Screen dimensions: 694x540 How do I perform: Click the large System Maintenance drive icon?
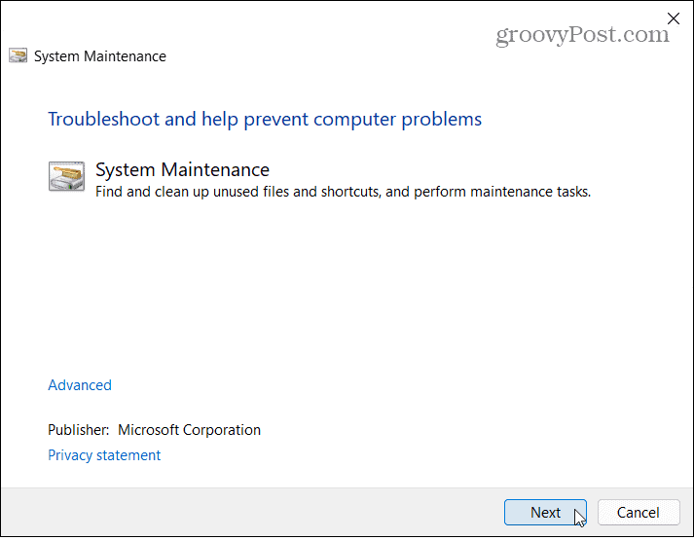click(x=66, y=176)
